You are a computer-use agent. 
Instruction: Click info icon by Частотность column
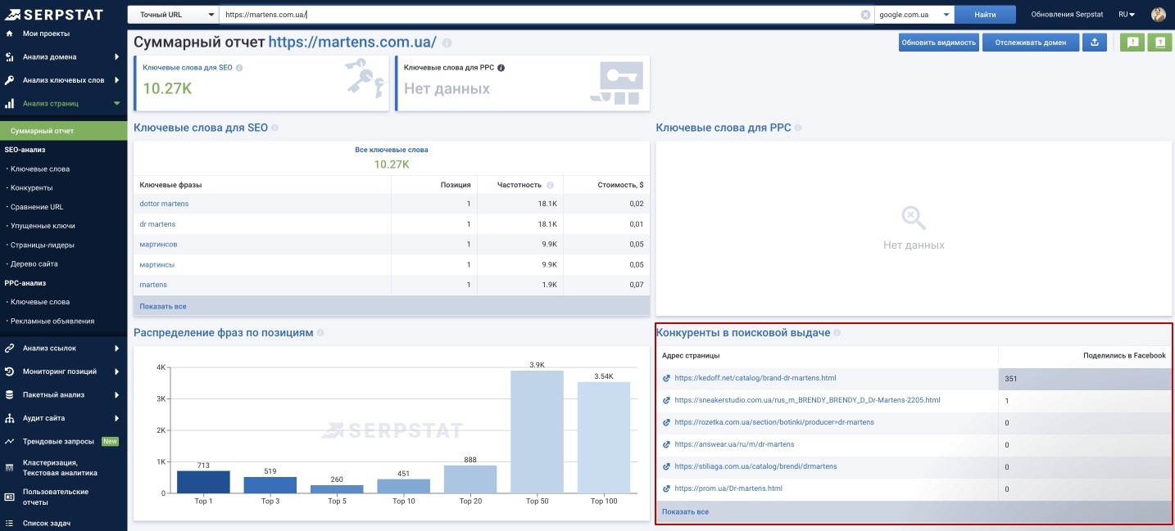pos(551,185)
